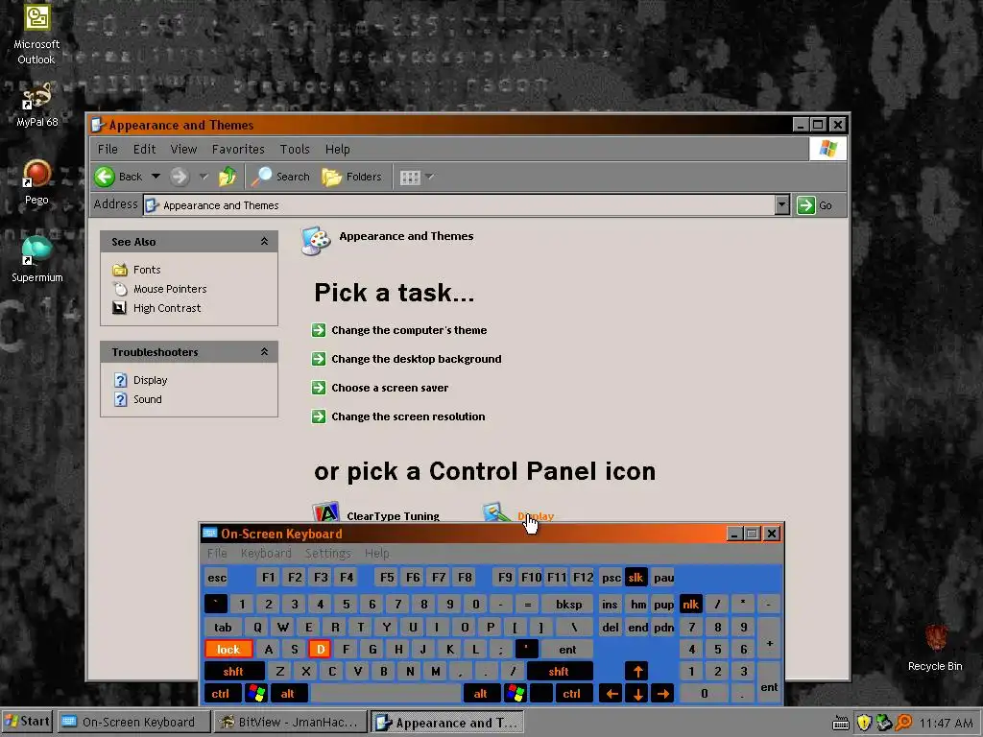The height and width of the screenshot is (737, 983).
Task: Click the right arrow key
Action: coord(662,694)
